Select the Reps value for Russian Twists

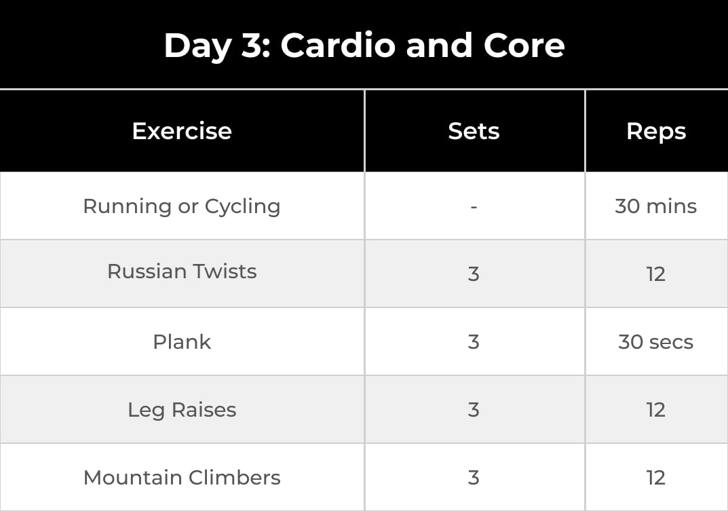point(655,274)
